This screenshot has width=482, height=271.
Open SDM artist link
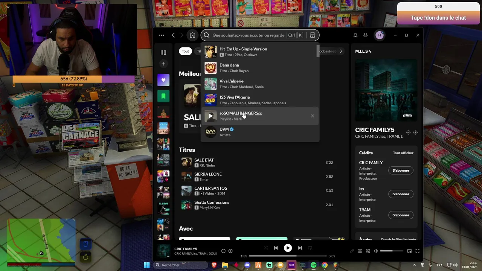tap(221, 193)
